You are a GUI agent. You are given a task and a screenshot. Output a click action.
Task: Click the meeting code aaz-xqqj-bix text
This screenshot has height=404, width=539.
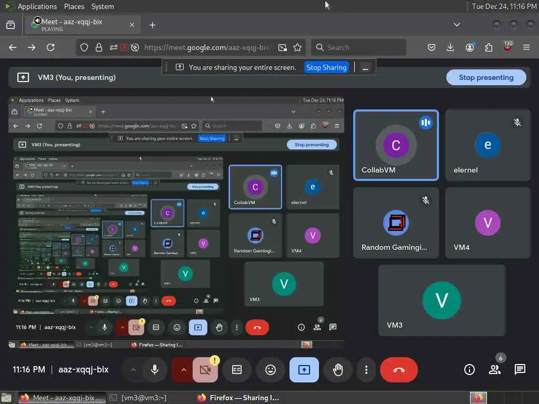(x=84, y=370)
